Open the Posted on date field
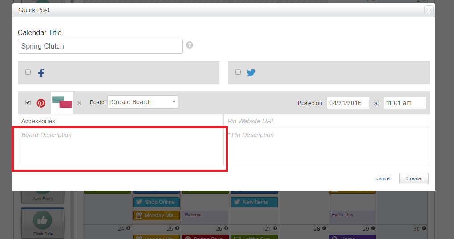 pyautogui.click(x=348, y=103)
